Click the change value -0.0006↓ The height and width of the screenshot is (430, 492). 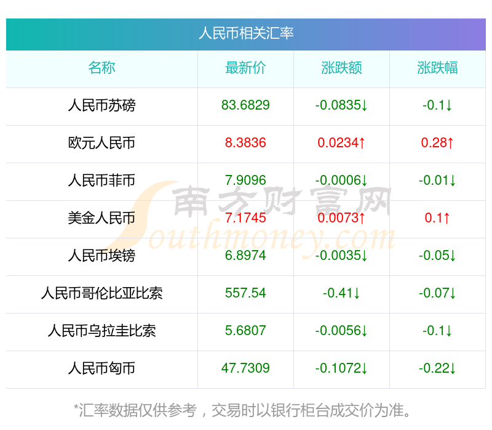pyautogui.click(x=341, y=181)
